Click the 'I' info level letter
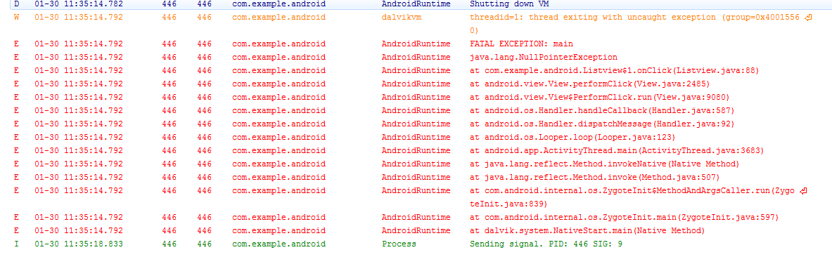Viewport: 832px width, 257px height. coord(16,244)
